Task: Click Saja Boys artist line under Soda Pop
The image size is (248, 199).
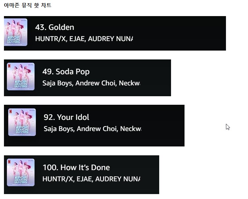Action: pos(91,83)
